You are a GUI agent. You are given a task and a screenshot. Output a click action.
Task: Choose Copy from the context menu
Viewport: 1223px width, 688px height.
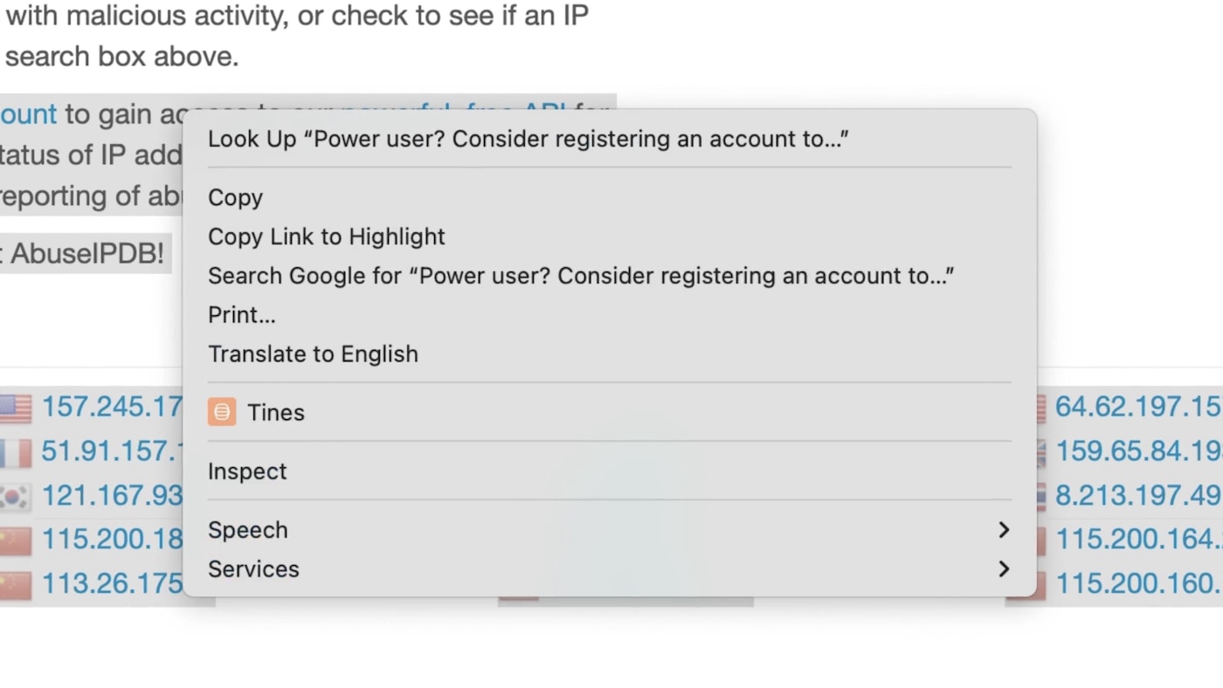(x=235, y=197)
